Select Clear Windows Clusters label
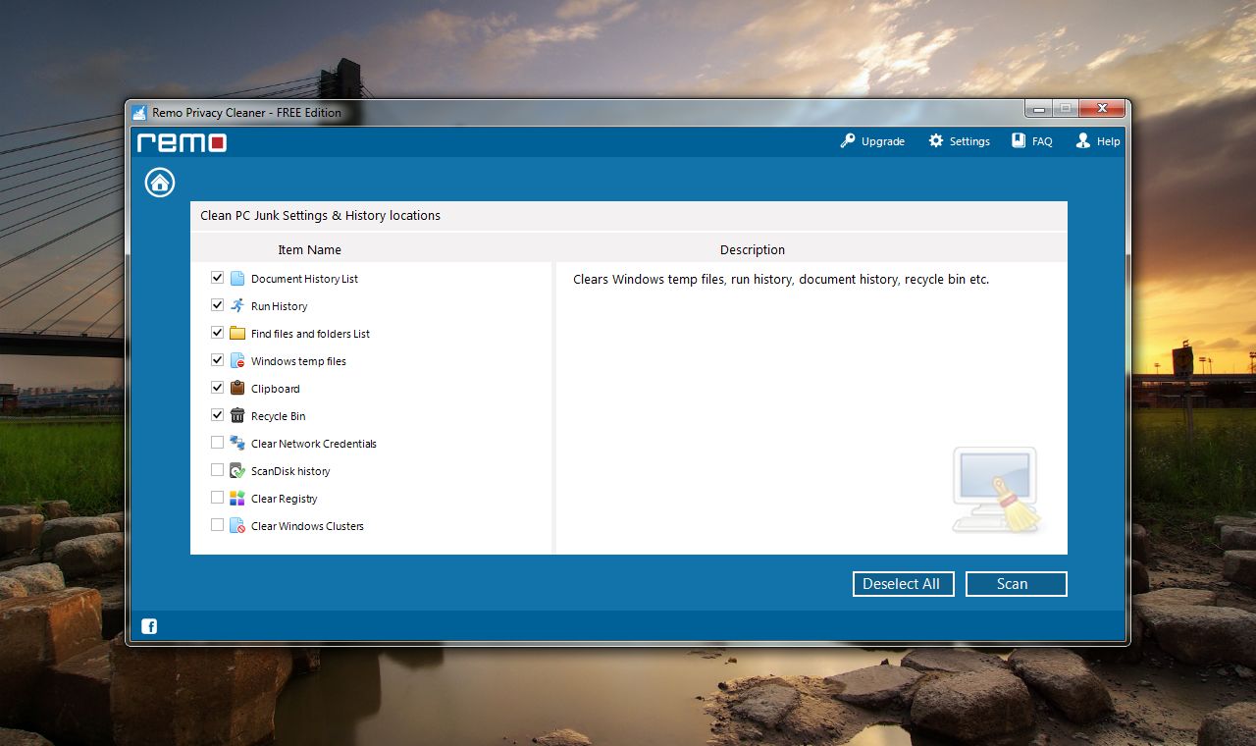1256x746 pixels. tap(307, 526)
